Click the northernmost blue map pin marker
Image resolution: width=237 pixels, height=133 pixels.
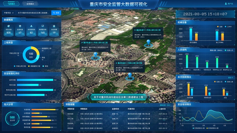[x=148, y=42]
